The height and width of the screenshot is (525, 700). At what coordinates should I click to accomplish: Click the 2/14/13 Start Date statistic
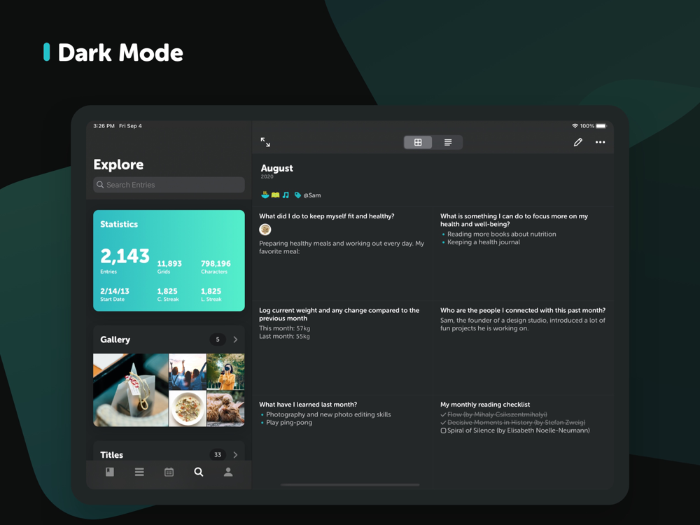[115, 295]
